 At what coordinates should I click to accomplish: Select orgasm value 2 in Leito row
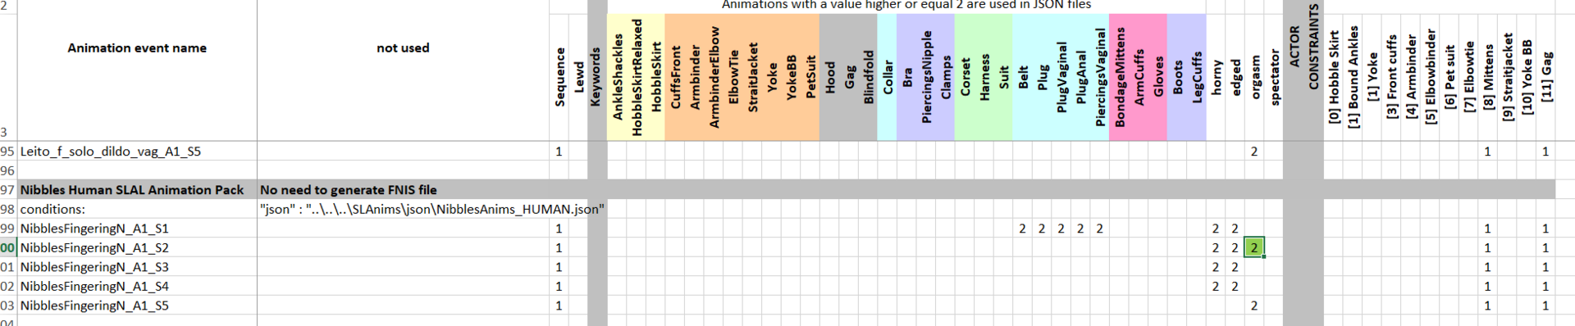click(1254, 152)
